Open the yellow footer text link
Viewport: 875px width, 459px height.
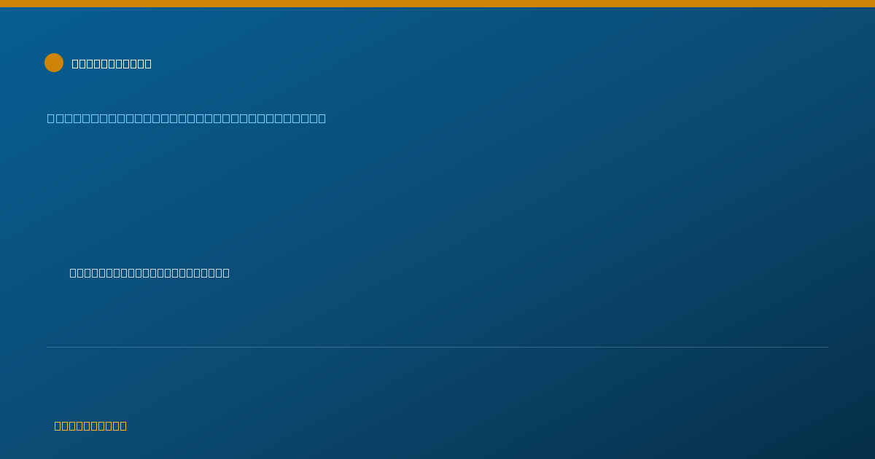coord(90,425)
